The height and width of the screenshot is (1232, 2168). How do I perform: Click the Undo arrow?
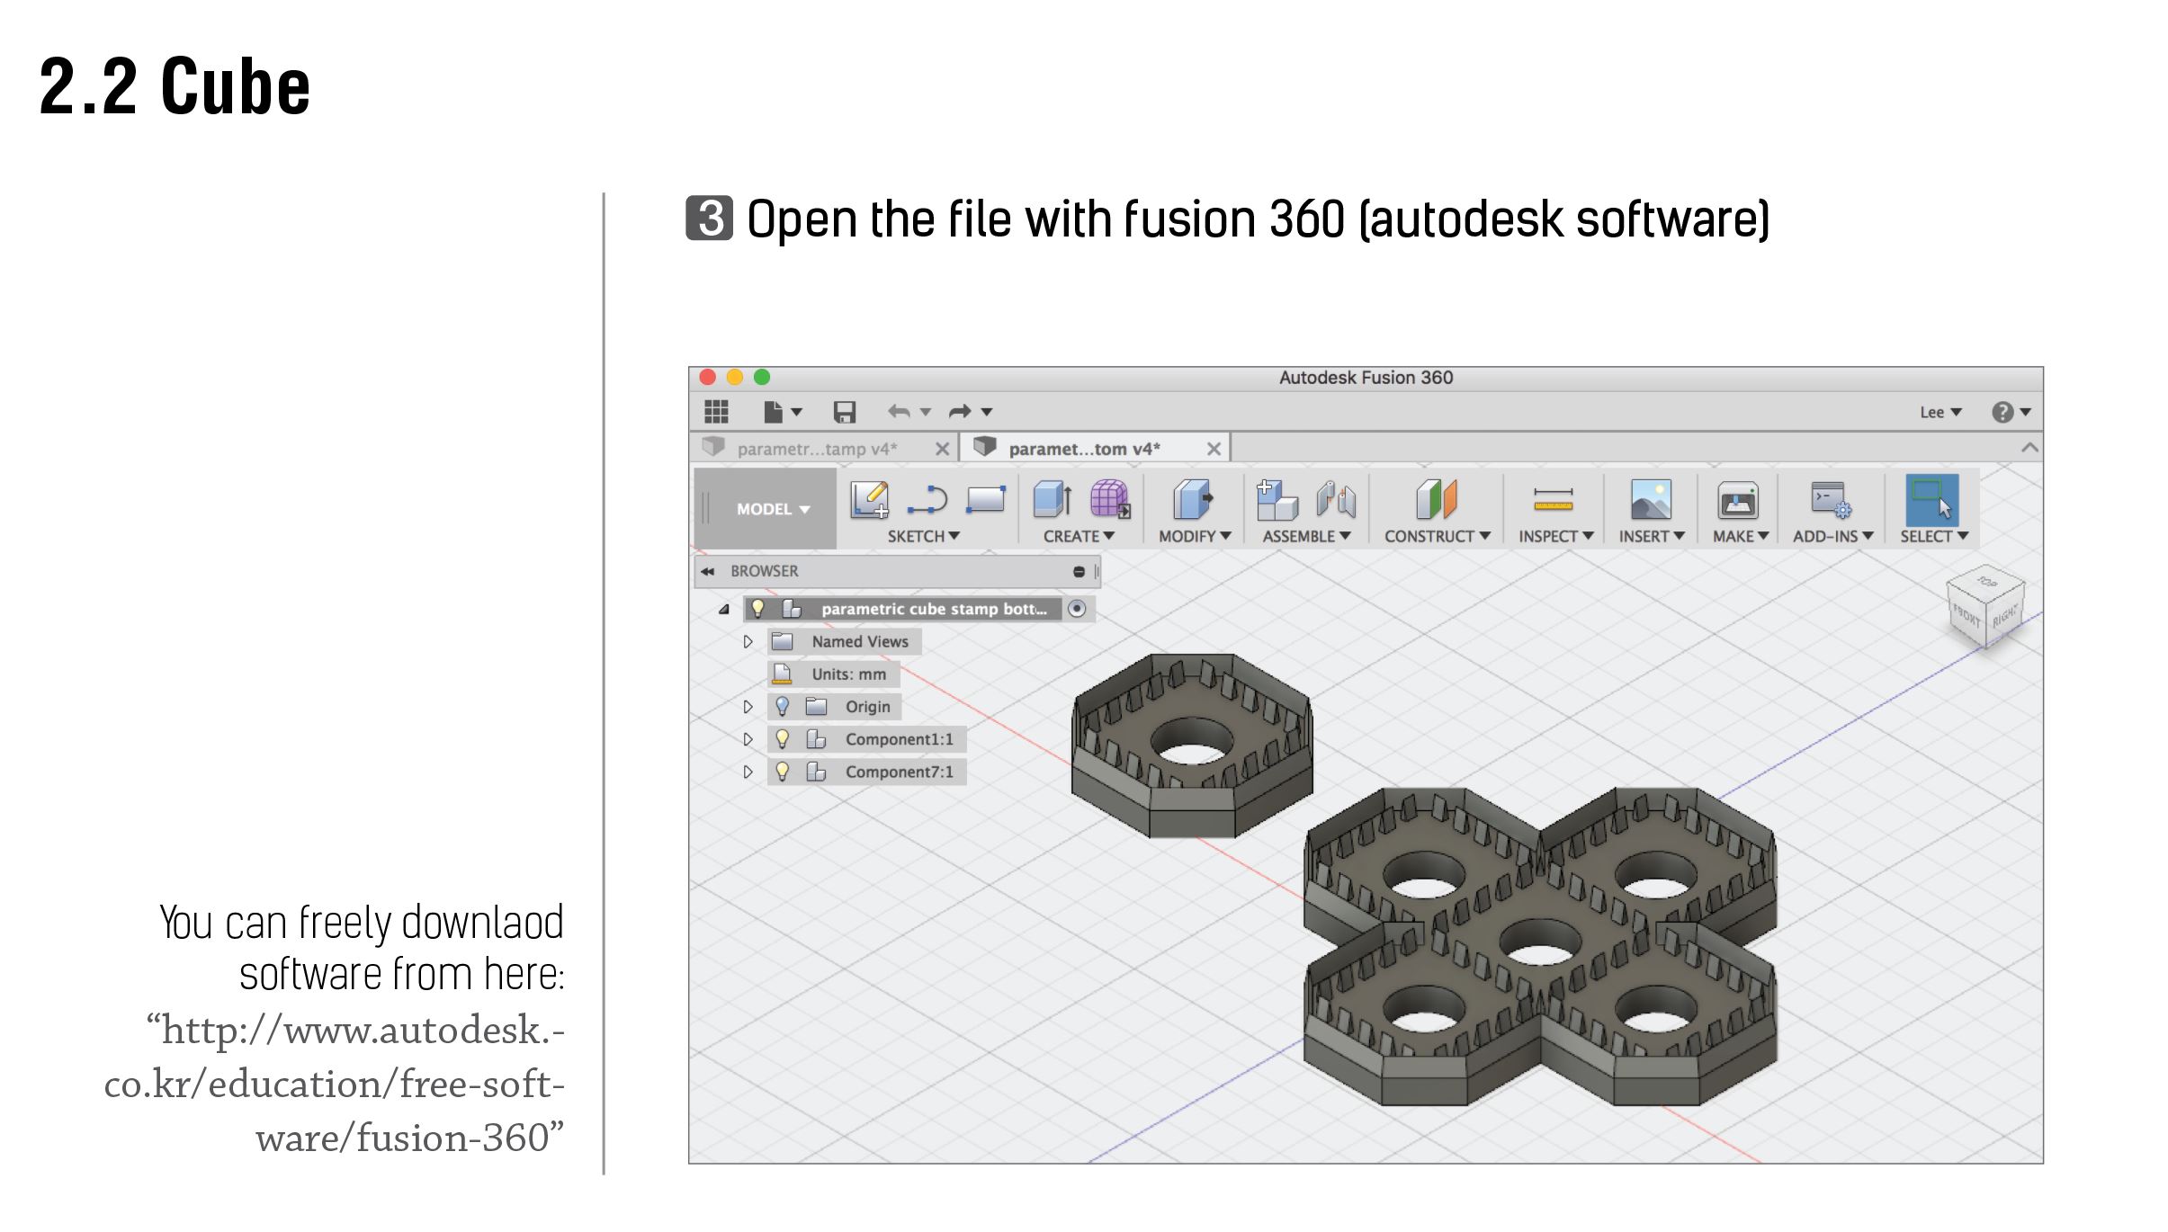pos(899,412)
